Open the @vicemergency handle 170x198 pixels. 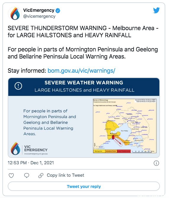tap(39, 16)
